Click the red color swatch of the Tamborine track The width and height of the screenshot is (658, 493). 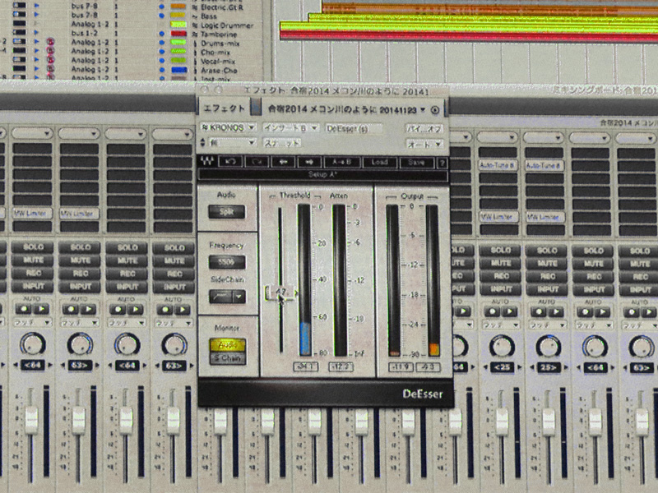click(178, 34)
